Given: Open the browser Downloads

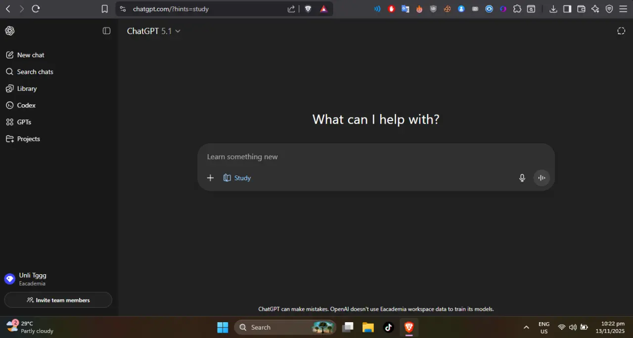Looking at the screenshot, I should tap(553, 9).
